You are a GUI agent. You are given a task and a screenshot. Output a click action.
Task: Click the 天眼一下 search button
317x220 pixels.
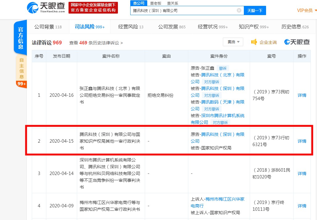click(x=255, y=10)
